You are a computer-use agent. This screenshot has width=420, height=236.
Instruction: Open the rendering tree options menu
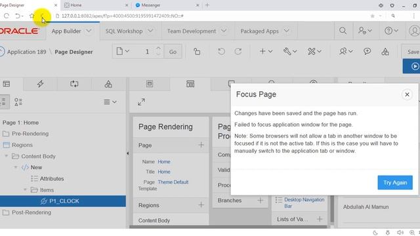(x=110, y=102)
